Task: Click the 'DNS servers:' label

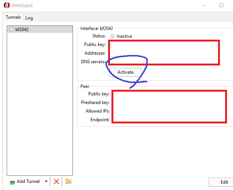Action: coord(93,62)
